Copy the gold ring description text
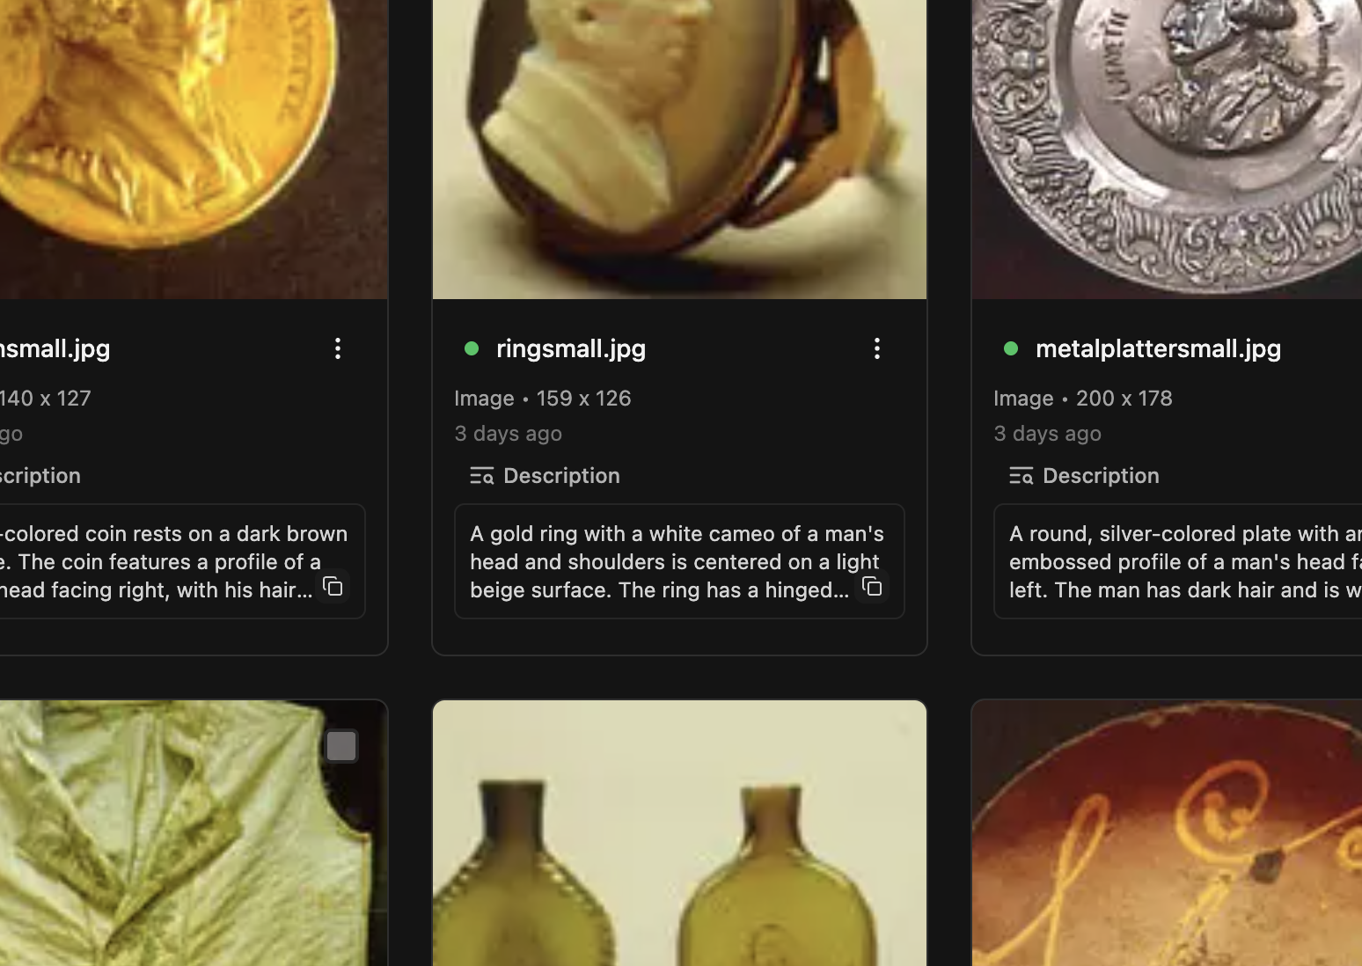 click(x=872, y=587)
